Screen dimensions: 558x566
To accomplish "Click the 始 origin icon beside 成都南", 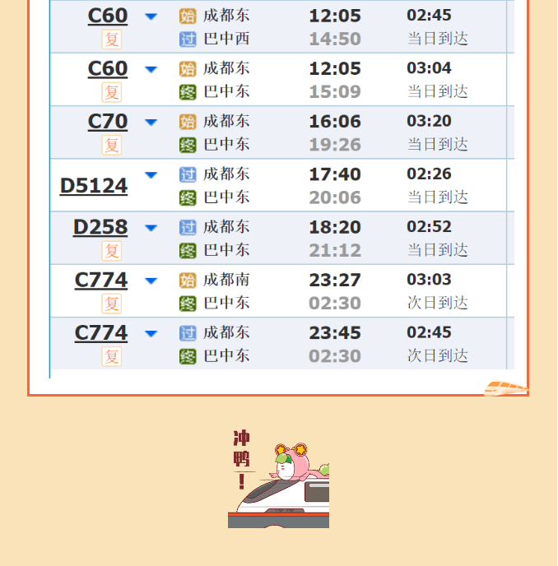I will point(188,281).
